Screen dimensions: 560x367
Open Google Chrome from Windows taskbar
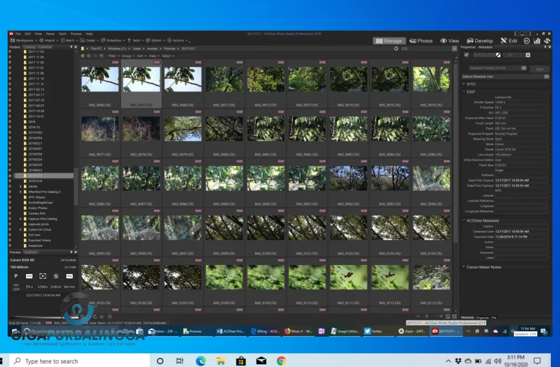tap(281, 361)
